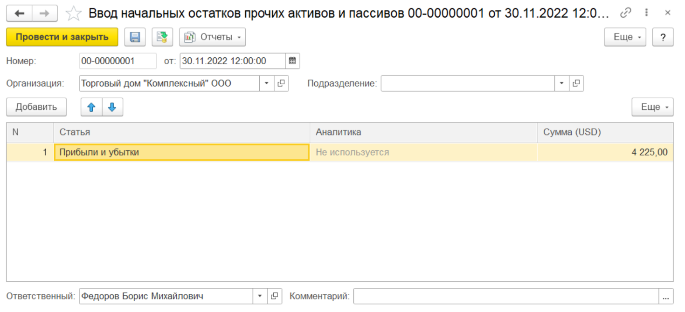The height and width of the screenshot is (312, 685).
Task: Click the post document icon
Action: [162, 37]
